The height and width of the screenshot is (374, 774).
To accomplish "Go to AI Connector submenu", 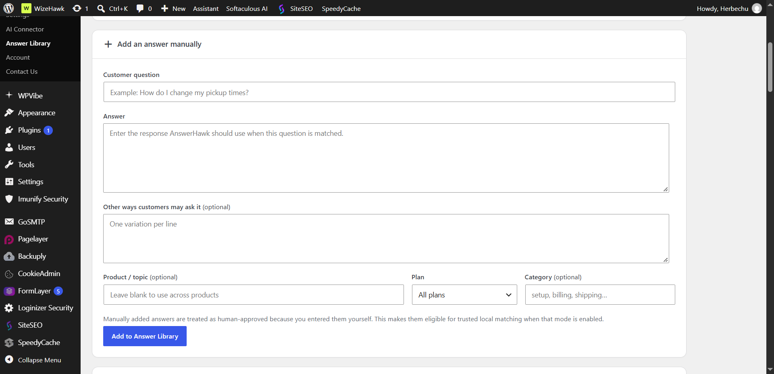I will click(x=25, y=29).
